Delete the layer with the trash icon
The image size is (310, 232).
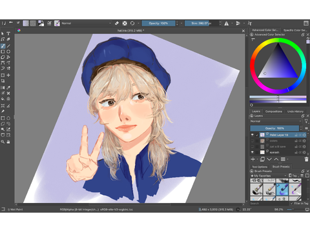[306, 159]
